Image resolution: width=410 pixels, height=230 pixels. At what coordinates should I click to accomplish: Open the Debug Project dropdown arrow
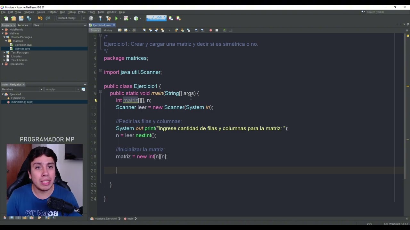tap(130, 18)
